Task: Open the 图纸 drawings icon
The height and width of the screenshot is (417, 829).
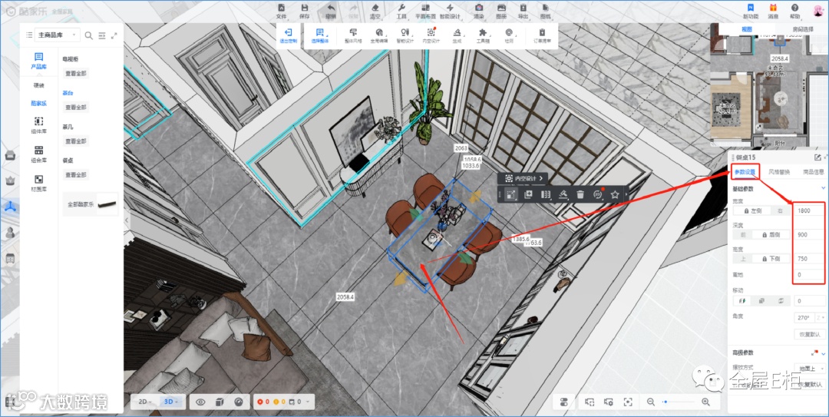Action: point(545,8)
